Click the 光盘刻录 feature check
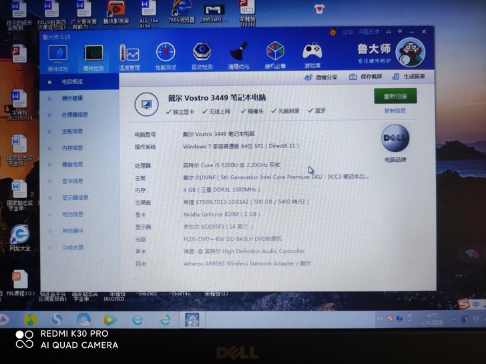 point(285,111)
